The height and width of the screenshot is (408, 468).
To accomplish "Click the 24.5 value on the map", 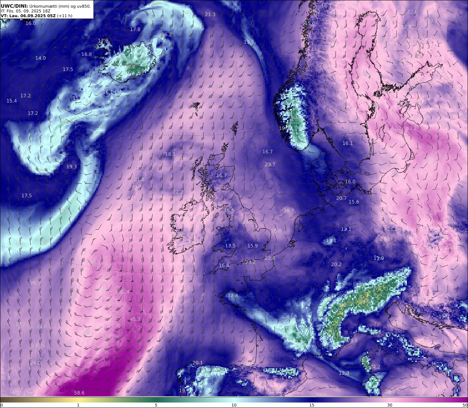I will click(x=352, y=340).
